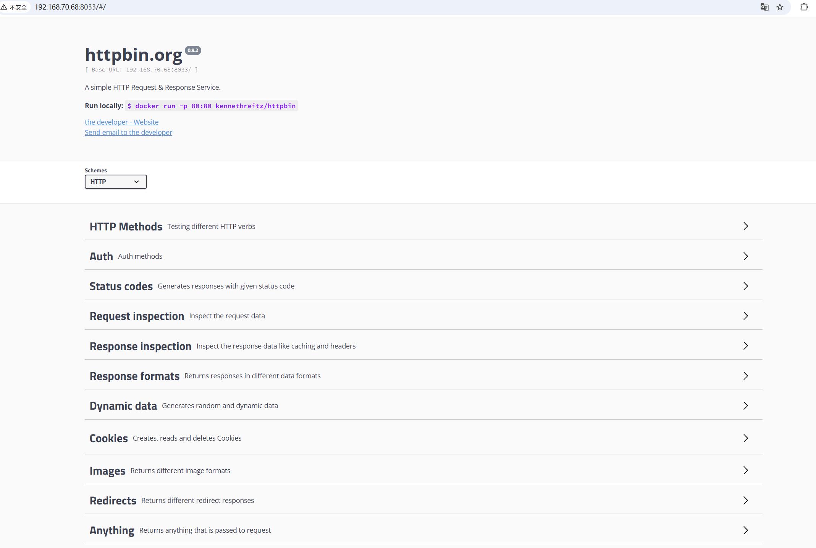The height and width of the screenshot is (548, 816).
Task: Expand the Anything section chevron
Action: pos(745,530)
